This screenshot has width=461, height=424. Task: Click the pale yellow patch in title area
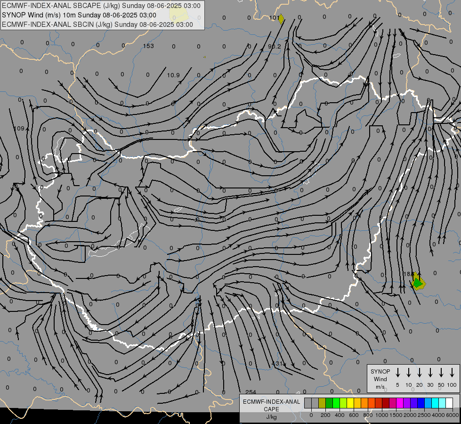[178, 15]
